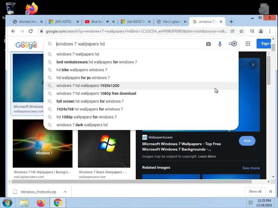Choose suggestion ending in 1920x1200
The width and height of the screenshot is (278, 208).
141,86
